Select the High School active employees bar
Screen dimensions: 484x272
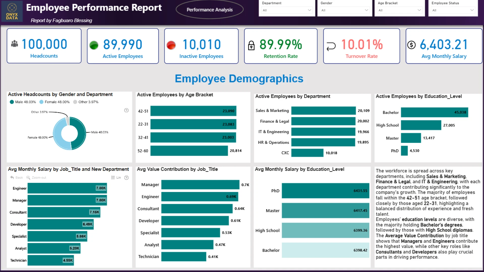point(421,125)
